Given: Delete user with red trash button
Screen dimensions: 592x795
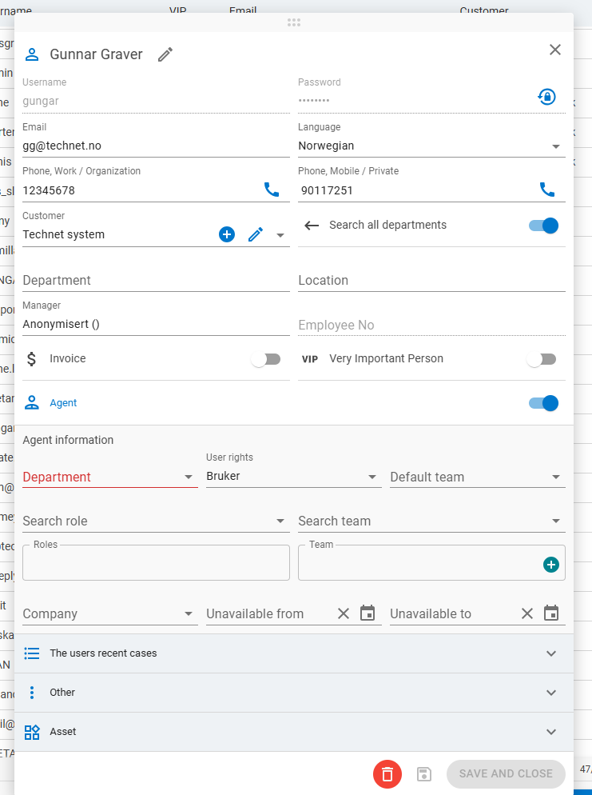Looking at the screenshot, I should tap(387, 773).
